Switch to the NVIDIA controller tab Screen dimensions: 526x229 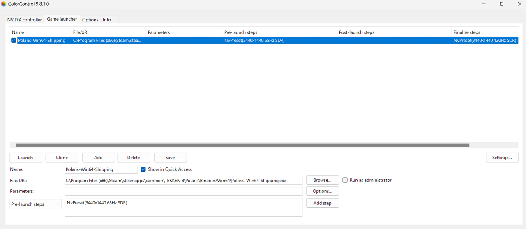click(25, 19)
